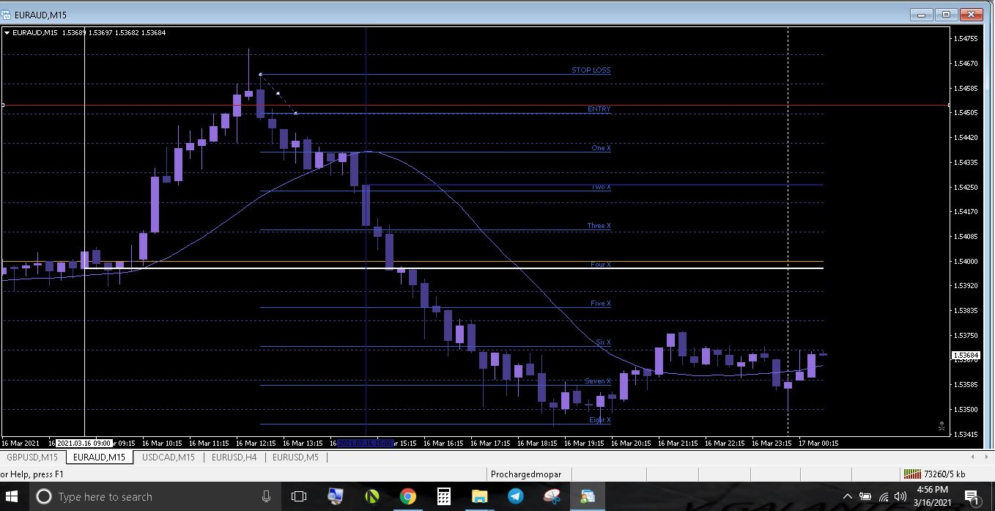
Task: Click the Type here to search box
Action: click(154, 496)
